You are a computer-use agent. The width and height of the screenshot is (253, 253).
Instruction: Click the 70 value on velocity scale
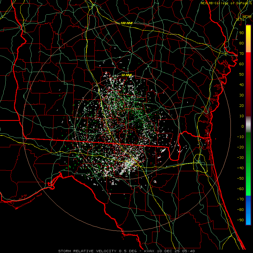tap(241, 54)
